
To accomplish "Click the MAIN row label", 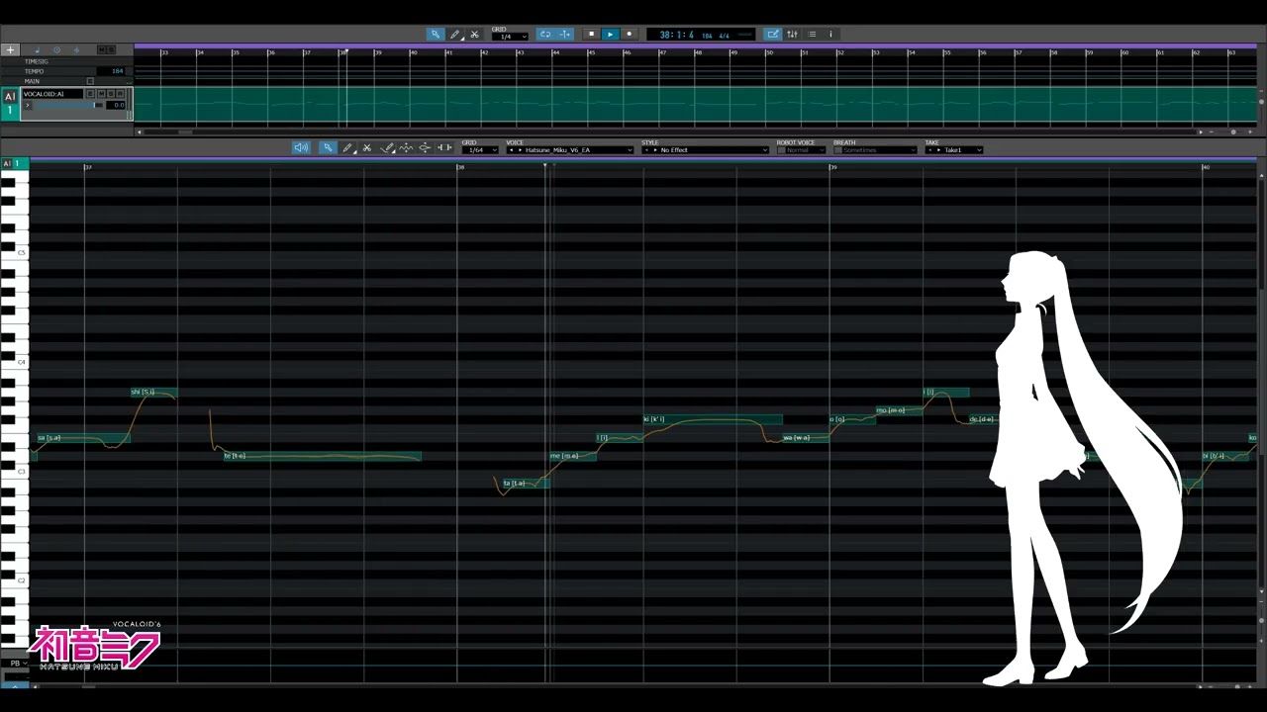I will point(32,81).
